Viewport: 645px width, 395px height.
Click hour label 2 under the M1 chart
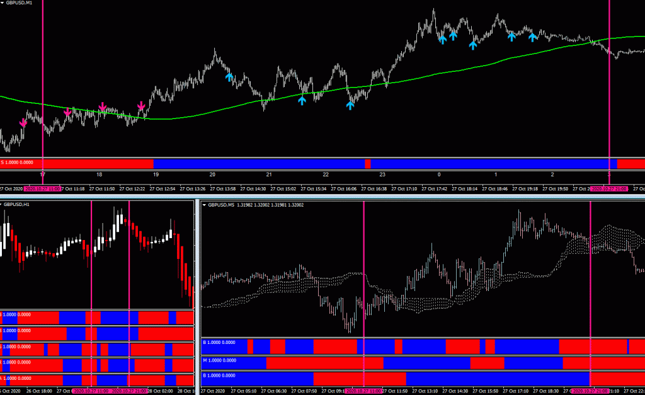pos(552,175)
